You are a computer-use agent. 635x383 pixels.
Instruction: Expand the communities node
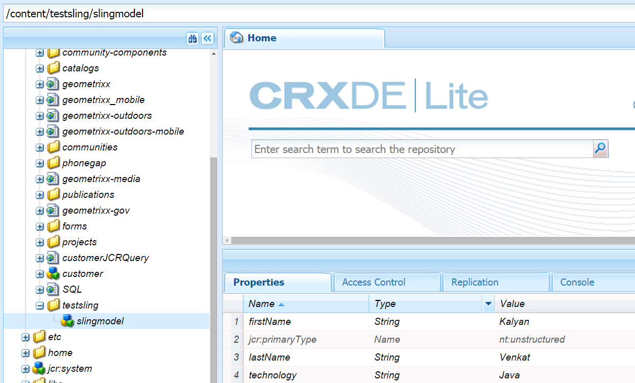click(x=40, y=148)
